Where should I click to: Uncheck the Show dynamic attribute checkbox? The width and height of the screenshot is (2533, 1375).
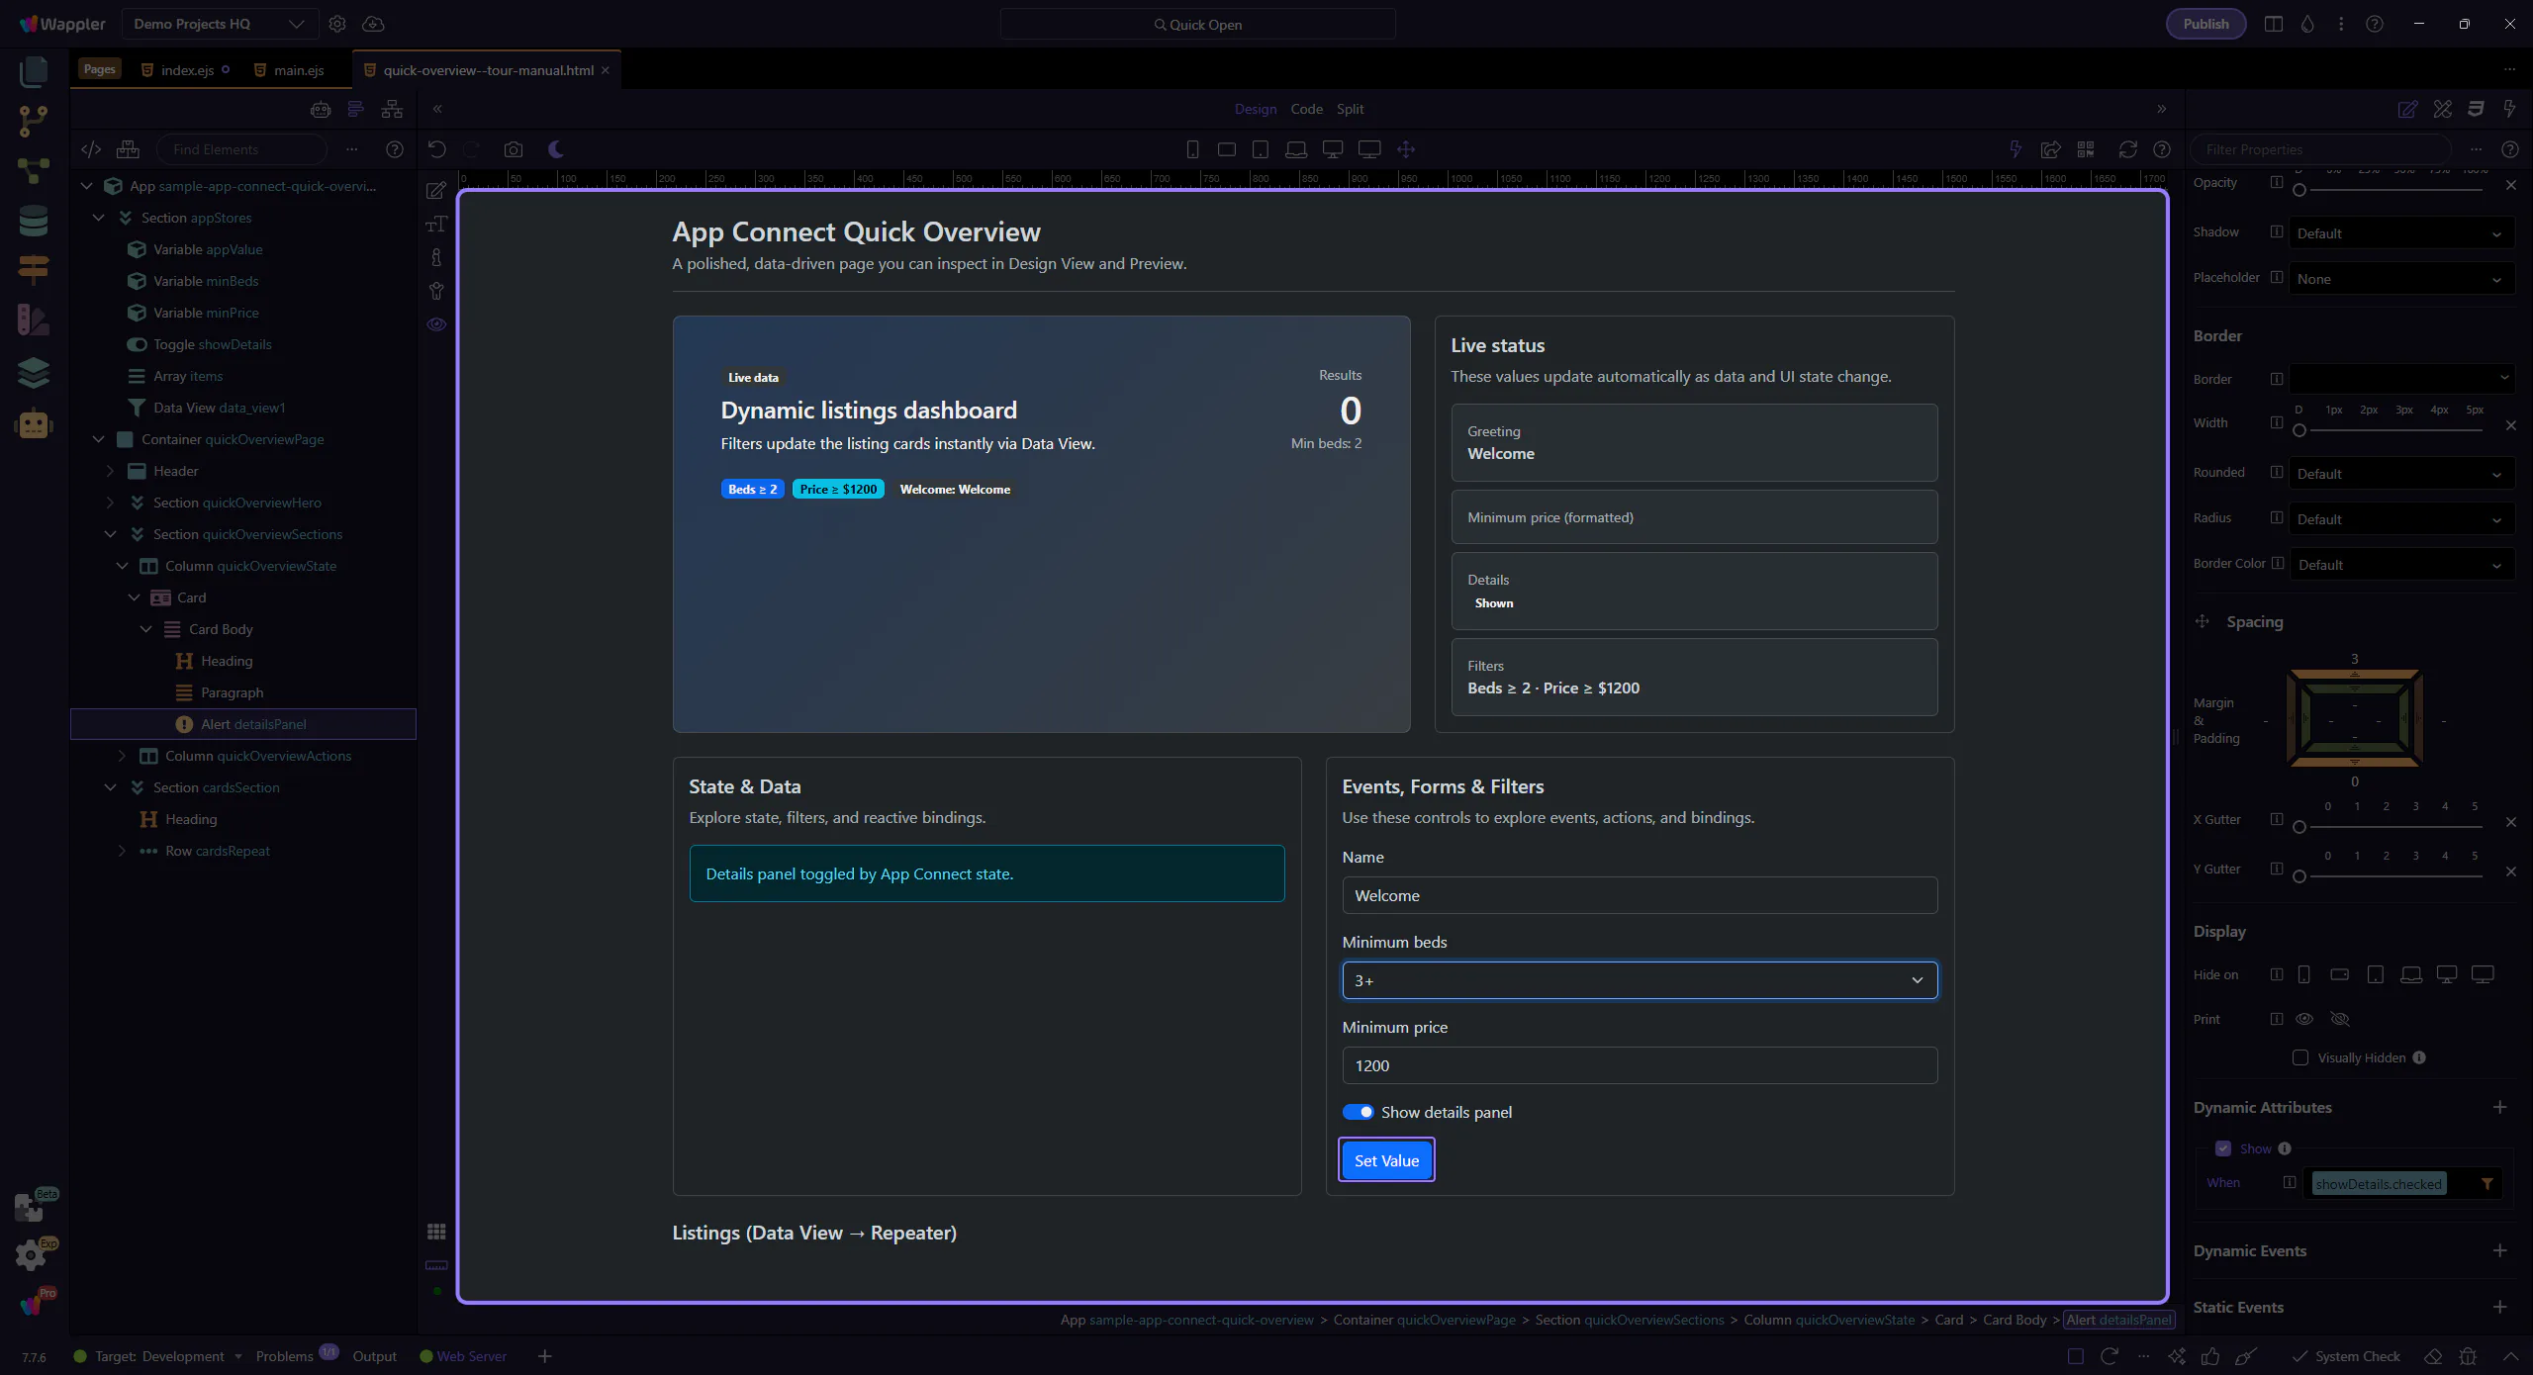2223,1148
